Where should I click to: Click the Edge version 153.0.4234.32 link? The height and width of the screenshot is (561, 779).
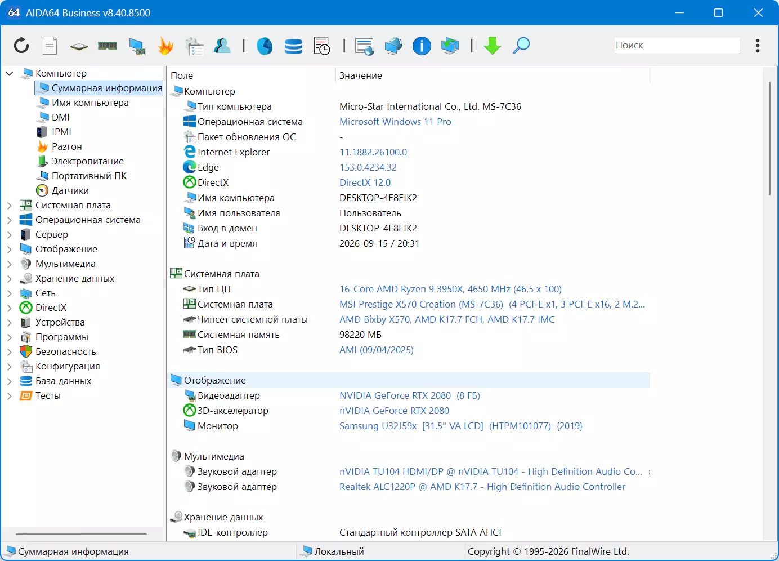(x=368, y=167)
